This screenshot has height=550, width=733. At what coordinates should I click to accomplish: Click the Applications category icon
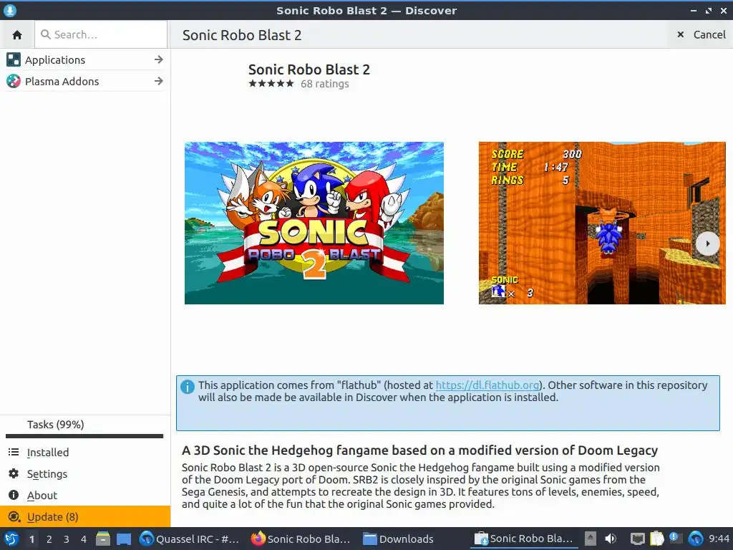tap(14, 59)
